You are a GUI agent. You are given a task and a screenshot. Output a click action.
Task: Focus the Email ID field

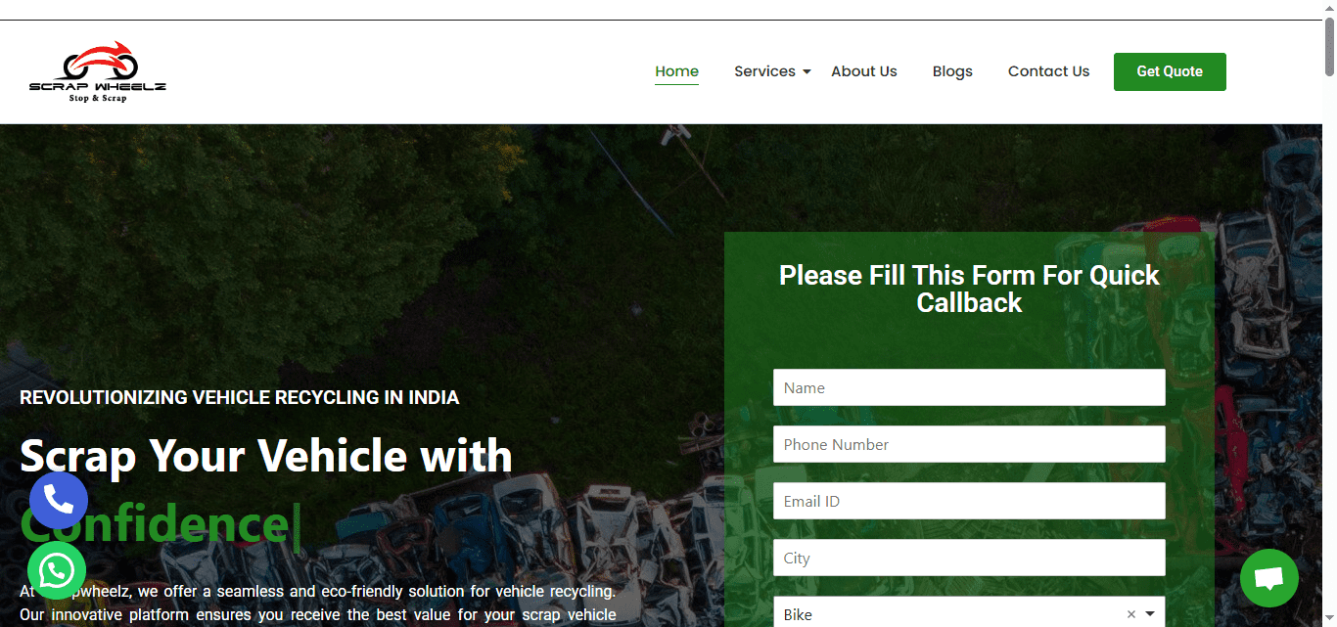(x=969, y=501)
